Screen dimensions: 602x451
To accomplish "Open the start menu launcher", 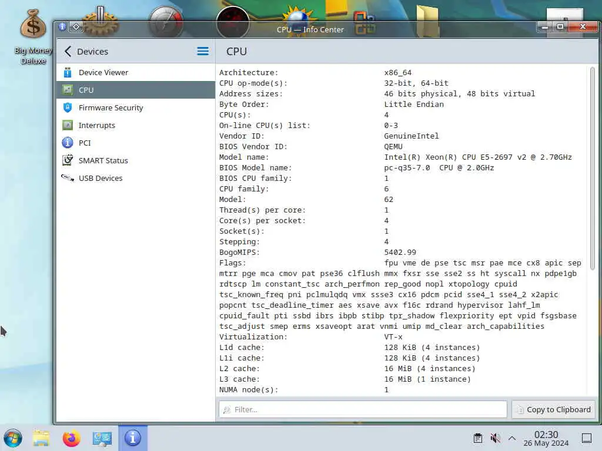I will 14,438.
